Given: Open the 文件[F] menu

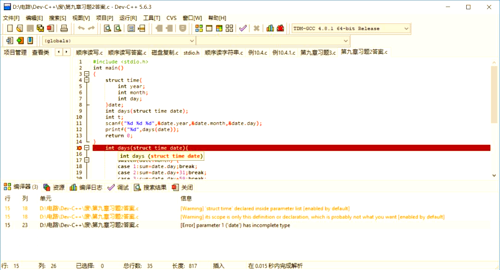Looking at the screenshot, I should (11, 18).
